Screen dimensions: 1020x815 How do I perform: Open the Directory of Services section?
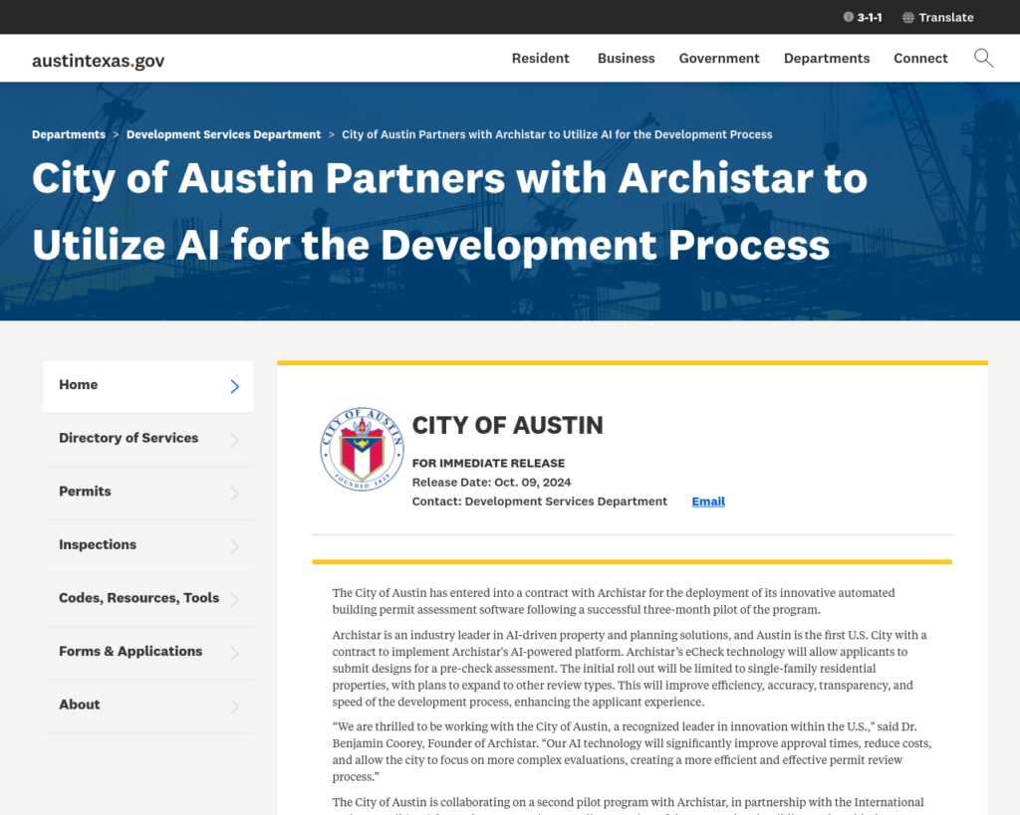pyautogui.click(x=147, y=439)
